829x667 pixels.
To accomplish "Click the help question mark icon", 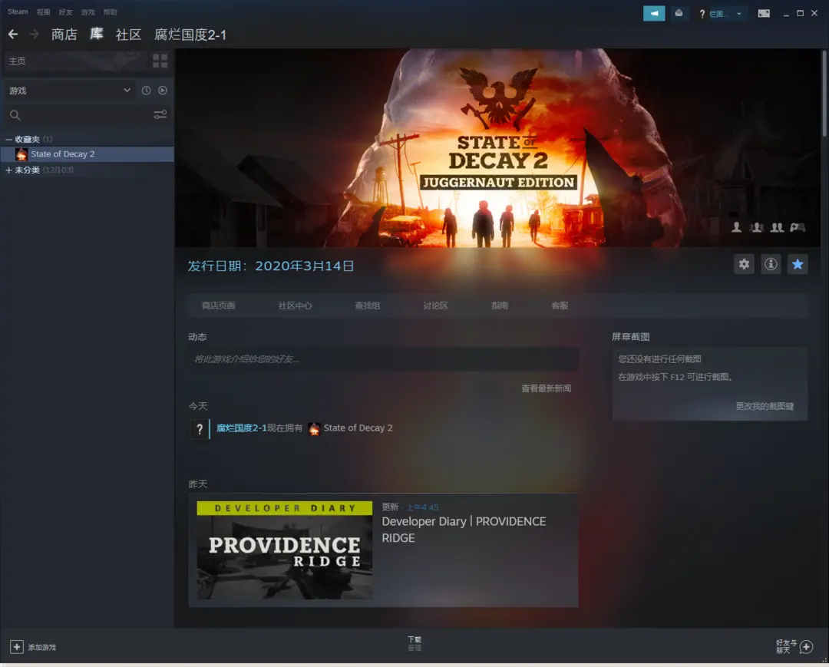I will [x=702, y=14].
